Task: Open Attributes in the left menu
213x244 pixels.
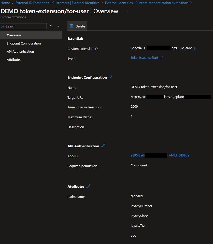Action: coord(14,60)
